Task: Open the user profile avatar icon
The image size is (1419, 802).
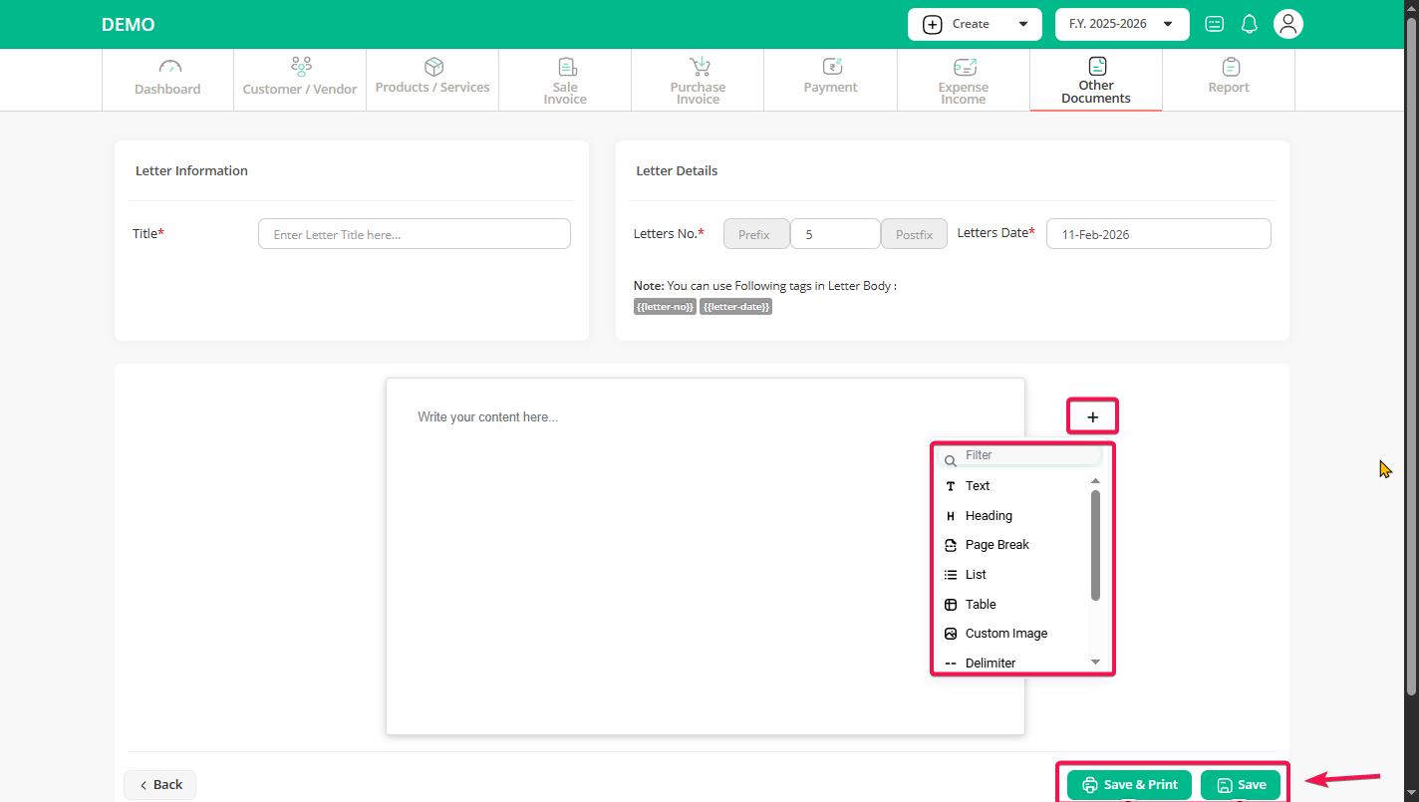Action: (x=1288, y=24)
